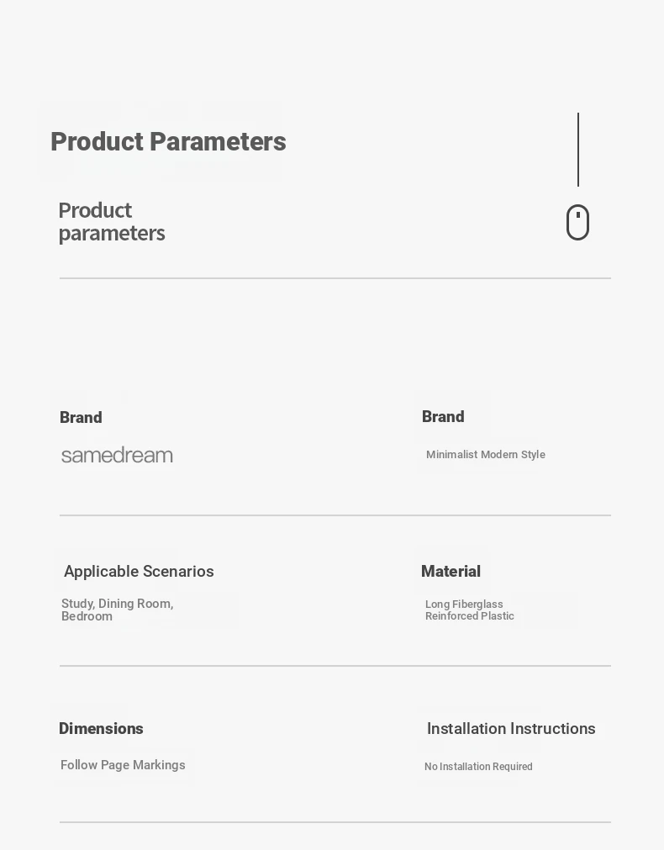Click the vertical line above mouse icon
Image resolution: width=664 pixels, height=850 pixels.
click(x=578, y=150)
